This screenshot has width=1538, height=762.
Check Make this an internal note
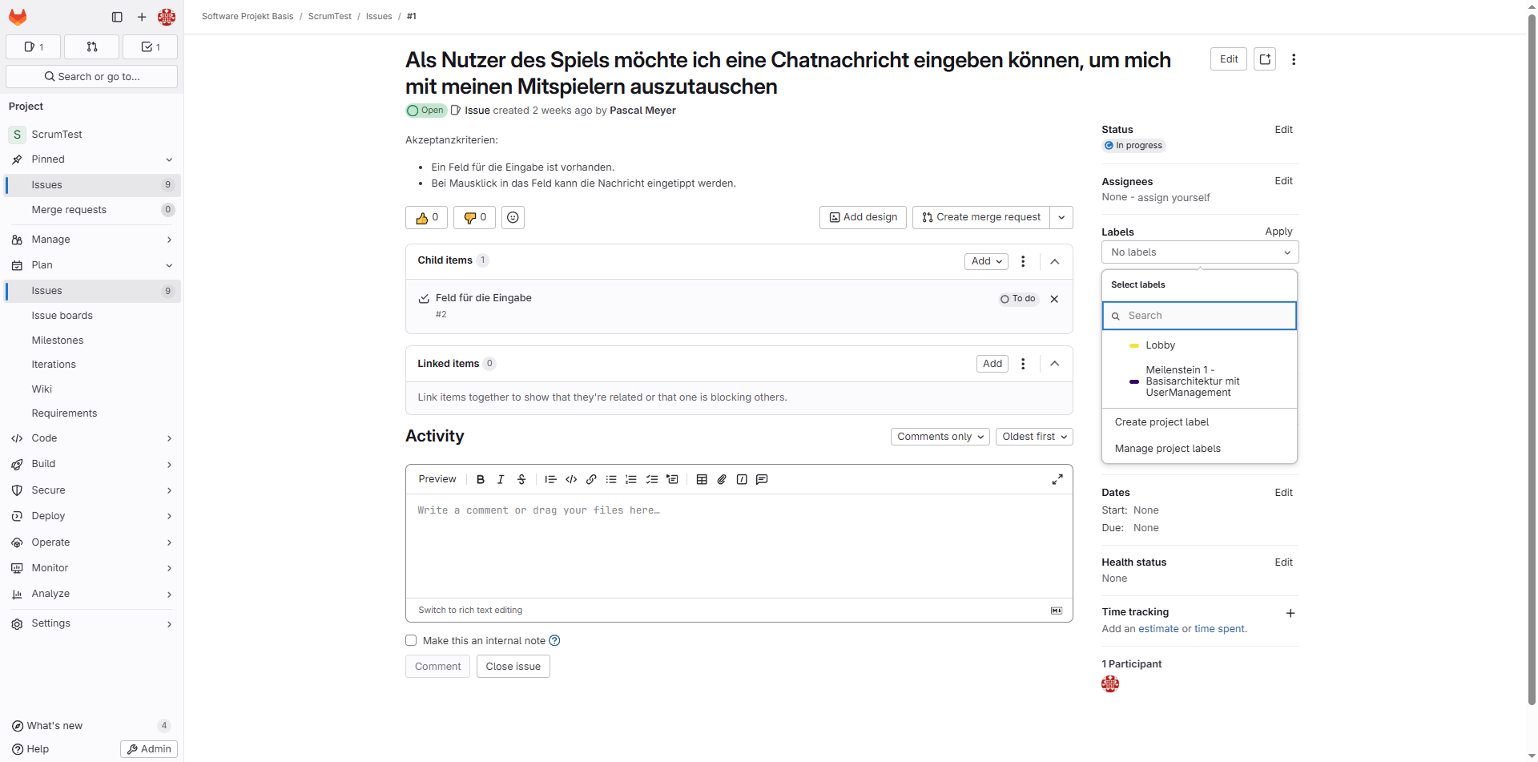(411, 640)
